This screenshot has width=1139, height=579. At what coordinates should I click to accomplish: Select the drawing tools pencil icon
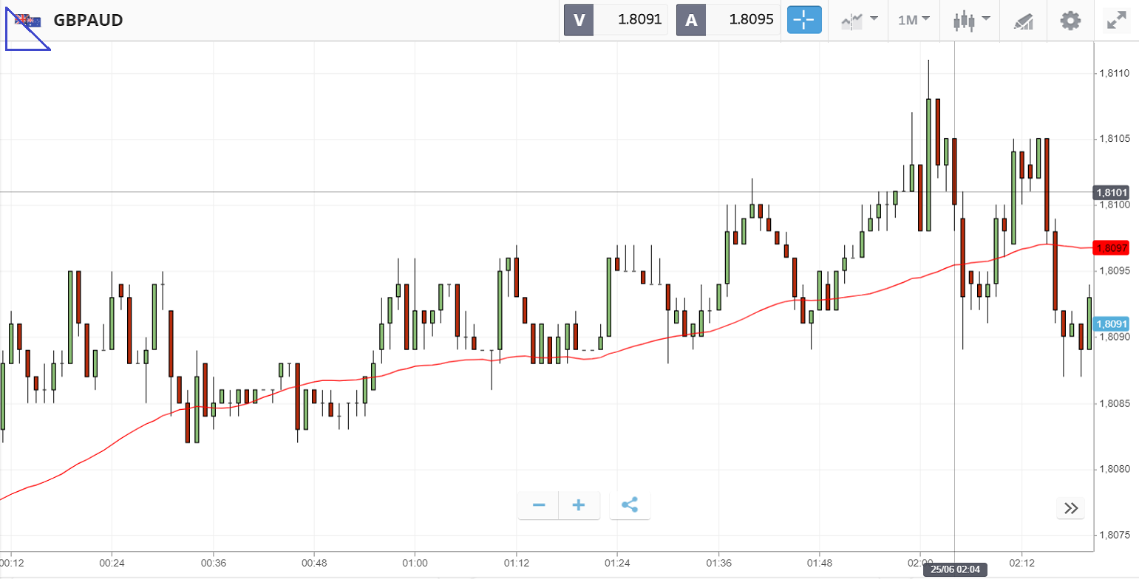pos(1023,21)
